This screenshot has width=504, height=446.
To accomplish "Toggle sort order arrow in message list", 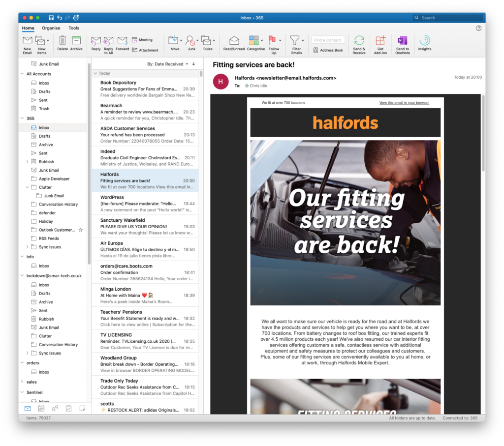I will (193, 64).
